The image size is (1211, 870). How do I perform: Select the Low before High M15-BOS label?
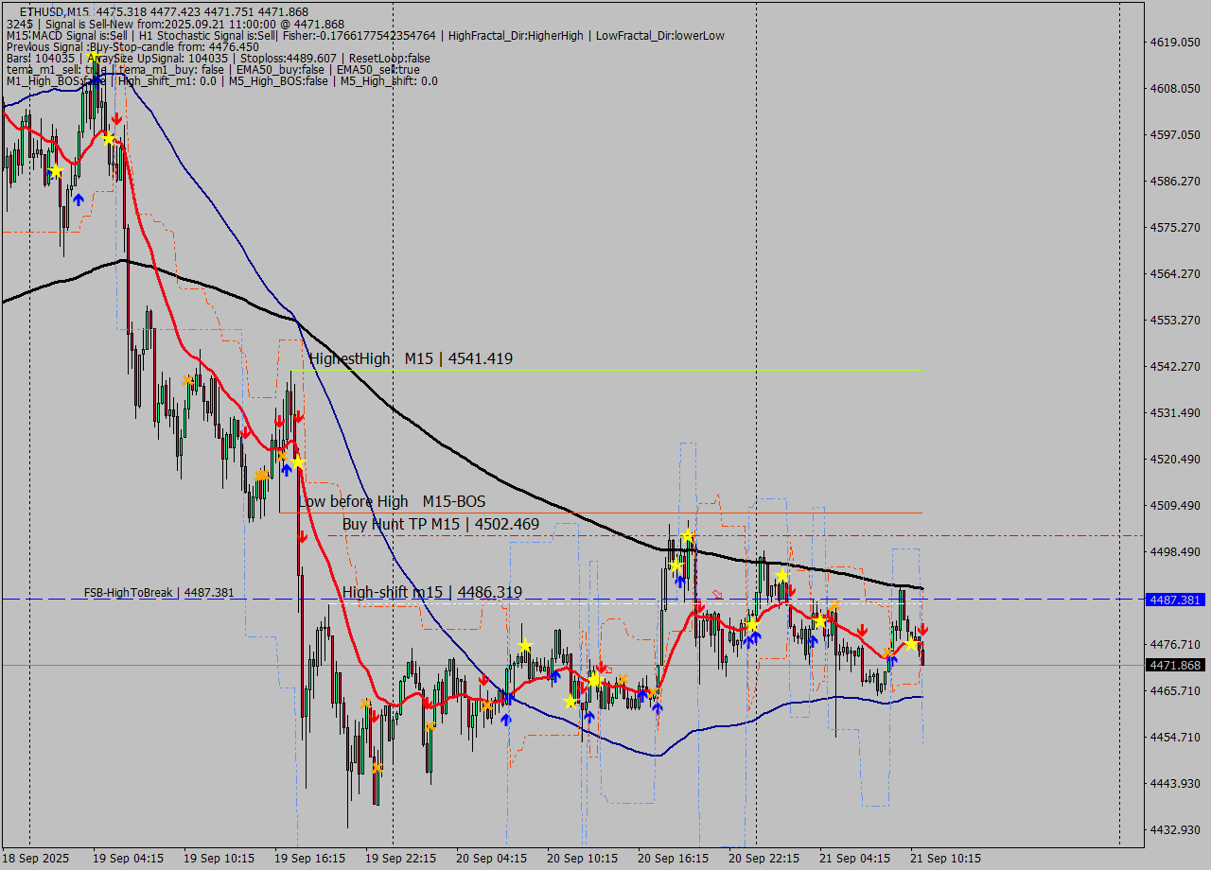(x=392, y=501)
